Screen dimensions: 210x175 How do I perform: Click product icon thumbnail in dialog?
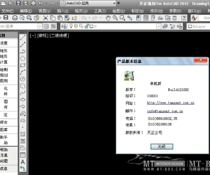(x=129, y=76)
